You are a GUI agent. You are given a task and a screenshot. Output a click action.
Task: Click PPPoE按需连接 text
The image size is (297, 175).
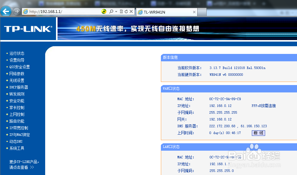pos(264,106)
